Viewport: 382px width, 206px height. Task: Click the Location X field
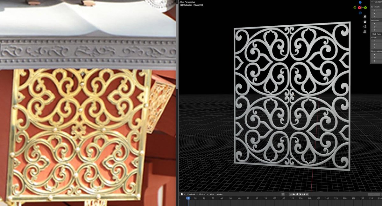[x=377, y=10]
